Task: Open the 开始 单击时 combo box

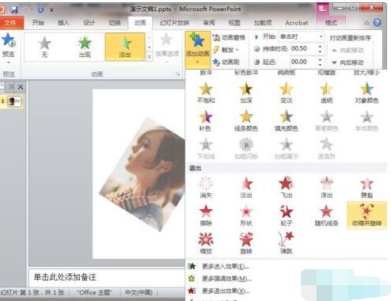Action: (x=302, y=36)
